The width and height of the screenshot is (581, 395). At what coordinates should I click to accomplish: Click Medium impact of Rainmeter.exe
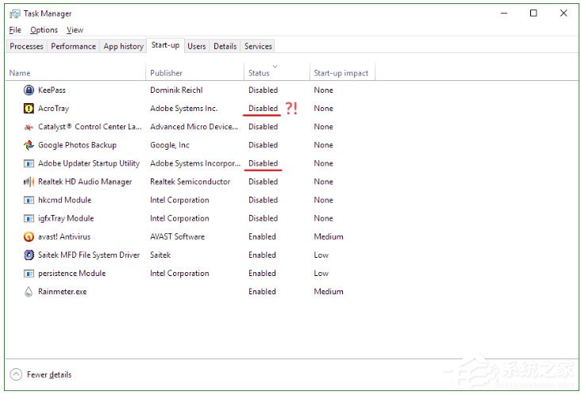[x=329, y=292]
